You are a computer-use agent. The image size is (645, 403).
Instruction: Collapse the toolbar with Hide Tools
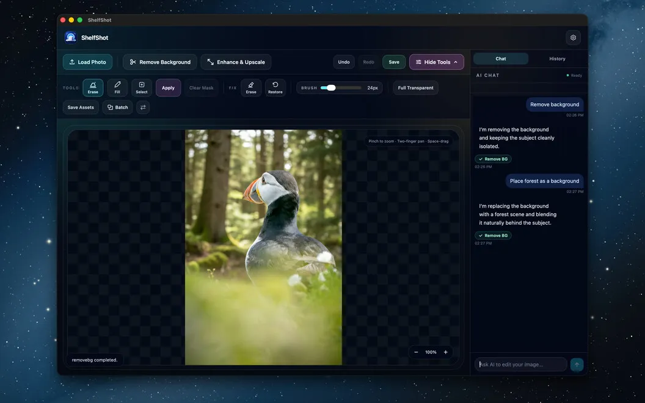click(437, 62)
